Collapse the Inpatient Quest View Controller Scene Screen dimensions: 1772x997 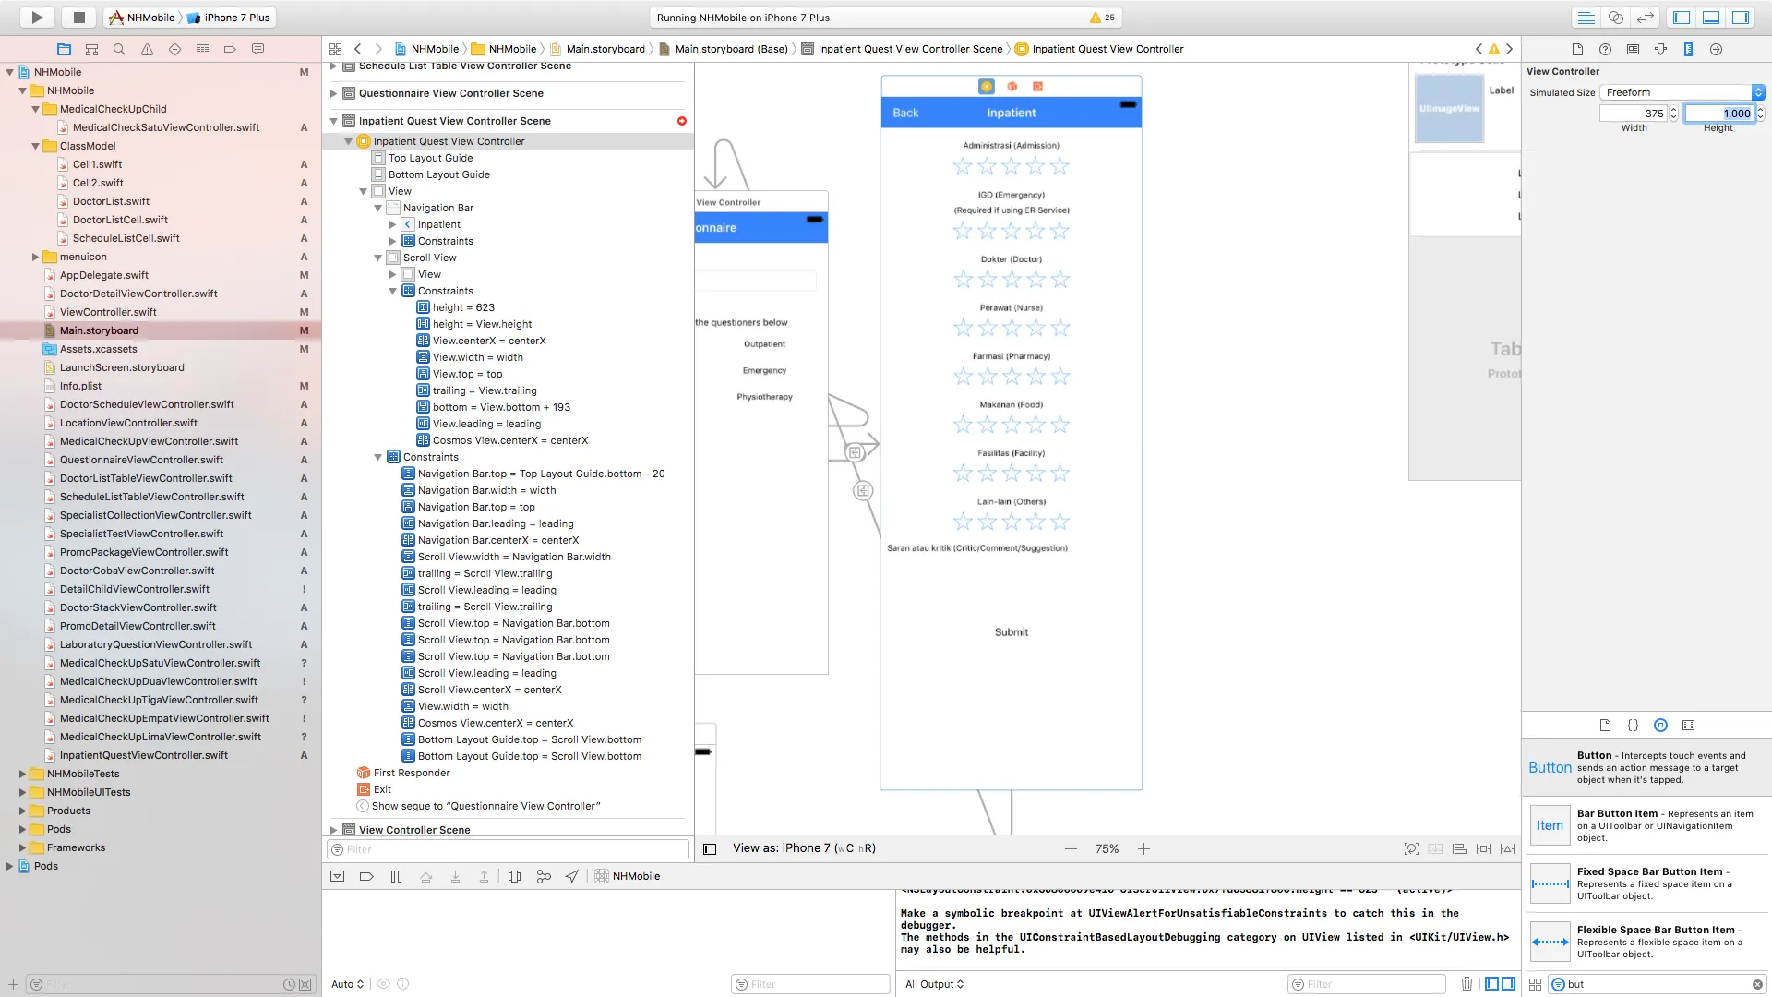coord(334,121)
